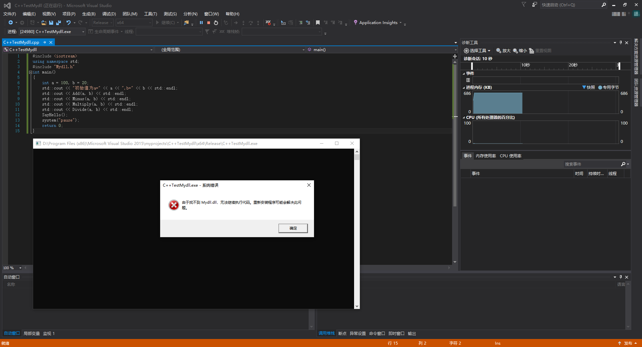The height and width of the screenshot is (347, 642).
Task: Click 确定 to dismiss the Mydll.dll error
Action: (x=293, y=228)
